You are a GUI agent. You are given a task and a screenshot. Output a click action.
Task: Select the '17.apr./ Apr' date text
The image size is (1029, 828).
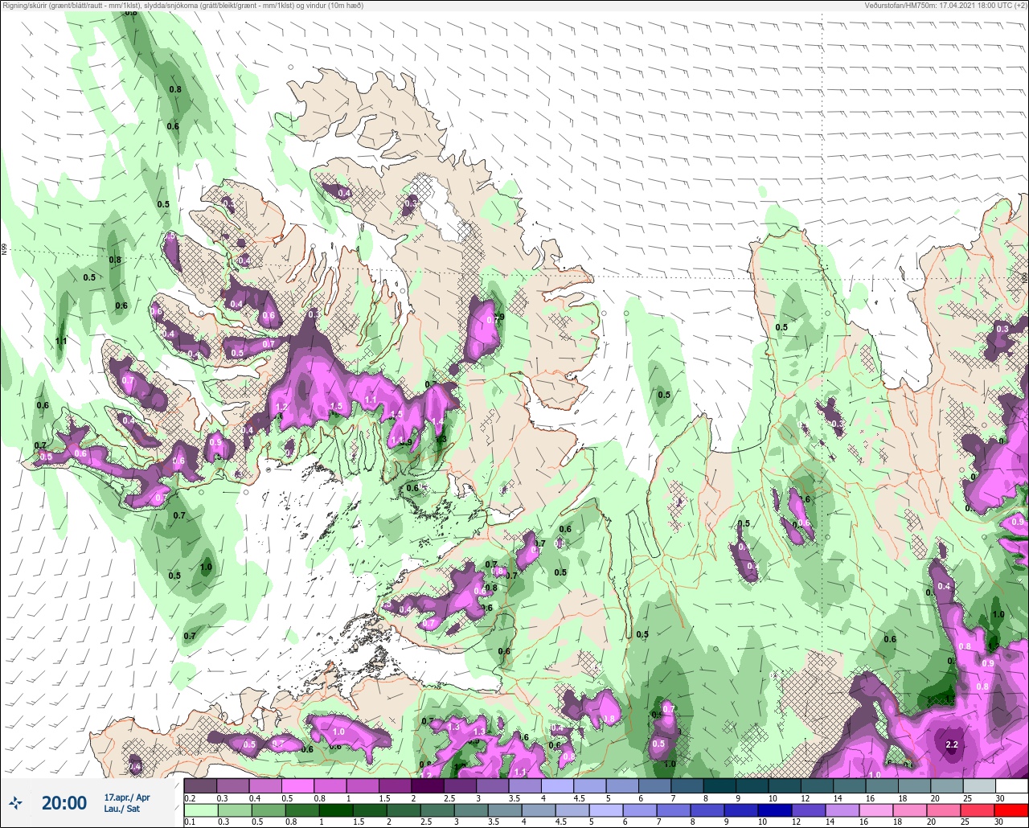pos(127,797)
